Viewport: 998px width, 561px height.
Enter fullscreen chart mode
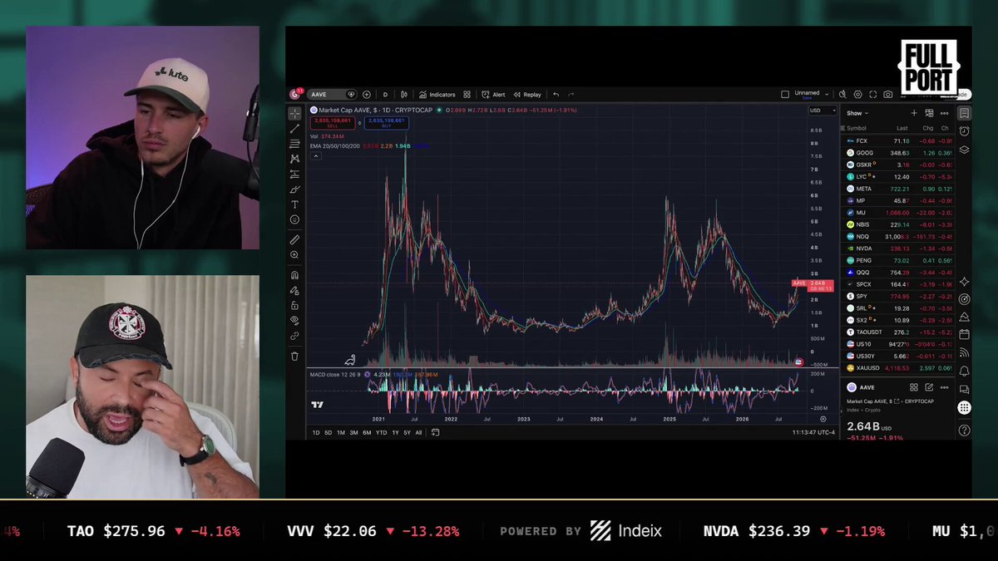pos(873,95)
